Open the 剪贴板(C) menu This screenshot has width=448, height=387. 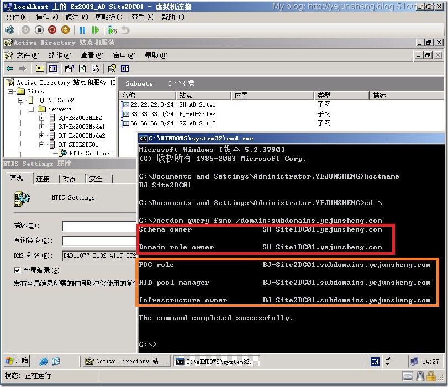click(110, 18)
